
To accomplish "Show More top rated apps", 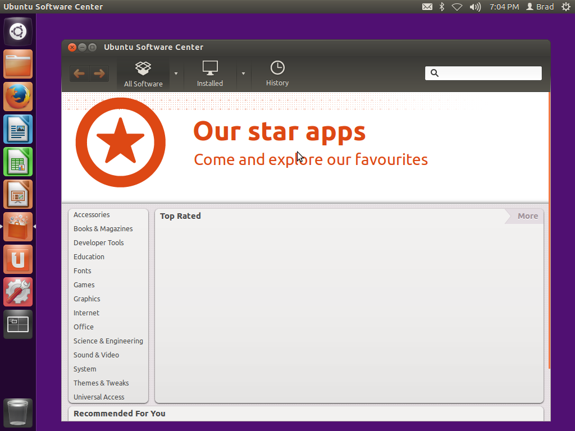I will pos(527,216).
